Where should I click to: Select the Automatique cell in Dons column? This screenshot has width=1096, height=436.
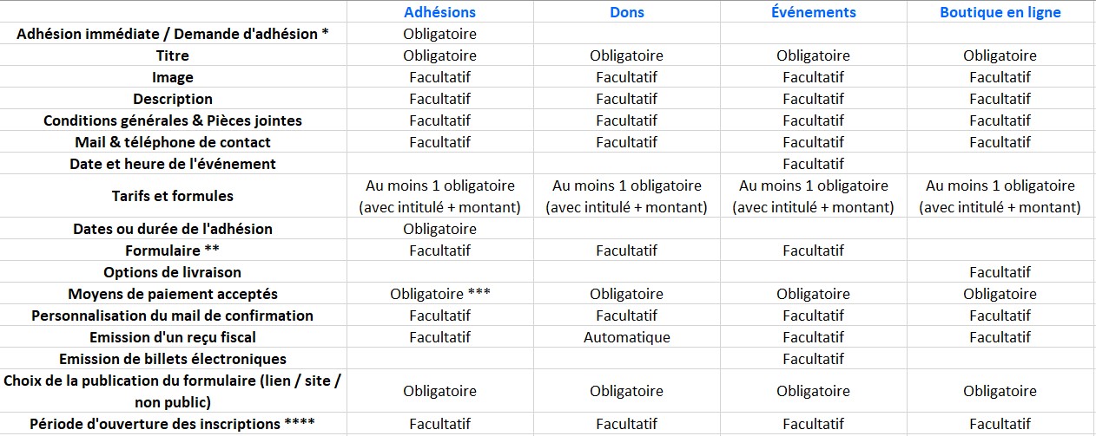(x=626, y=337)
